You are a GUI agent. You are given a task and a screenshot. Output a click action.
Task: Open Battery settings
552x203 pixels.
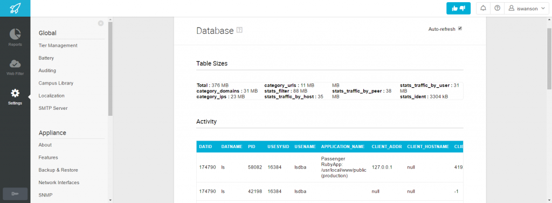point(46,58)
